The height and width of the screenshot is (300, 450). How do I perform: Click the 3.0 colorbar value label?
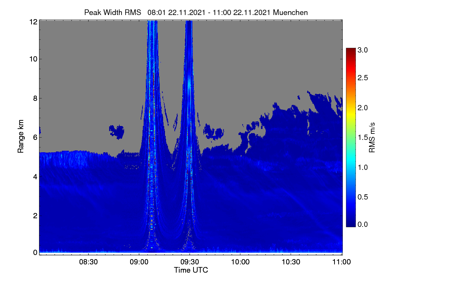[x=363, y=49]
